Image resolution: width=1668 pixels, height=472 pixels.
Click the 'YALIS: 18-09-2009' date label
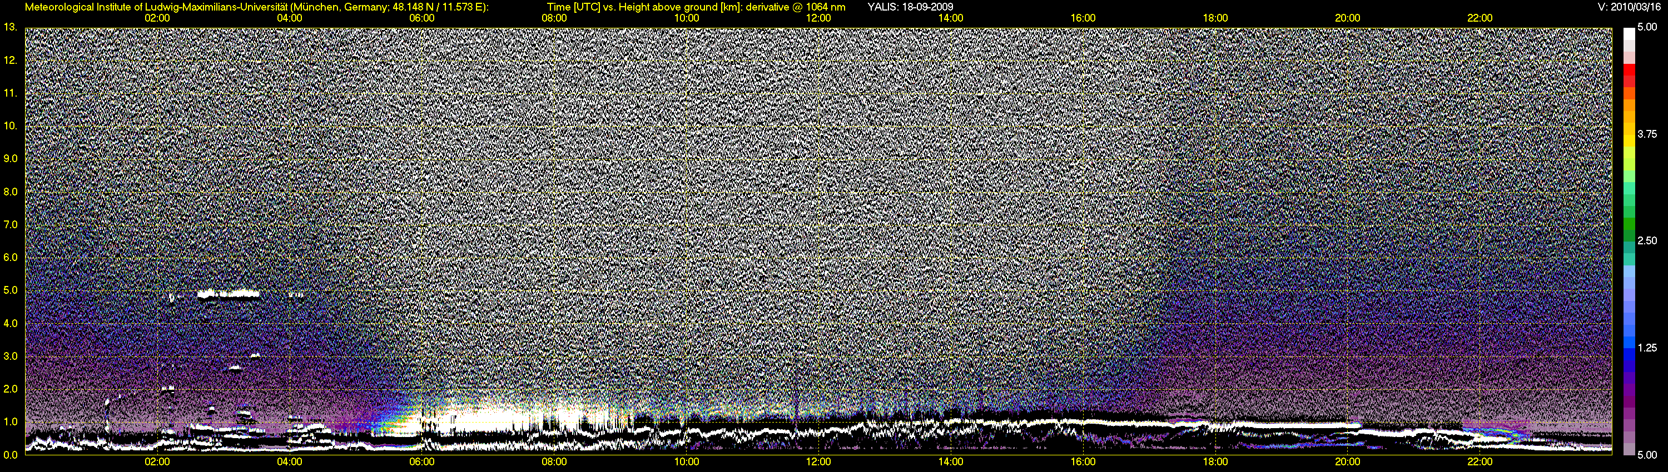tap(910, 7)
